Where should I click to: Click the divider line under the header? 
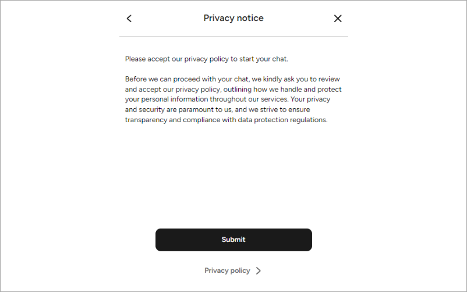coord(233,36)
